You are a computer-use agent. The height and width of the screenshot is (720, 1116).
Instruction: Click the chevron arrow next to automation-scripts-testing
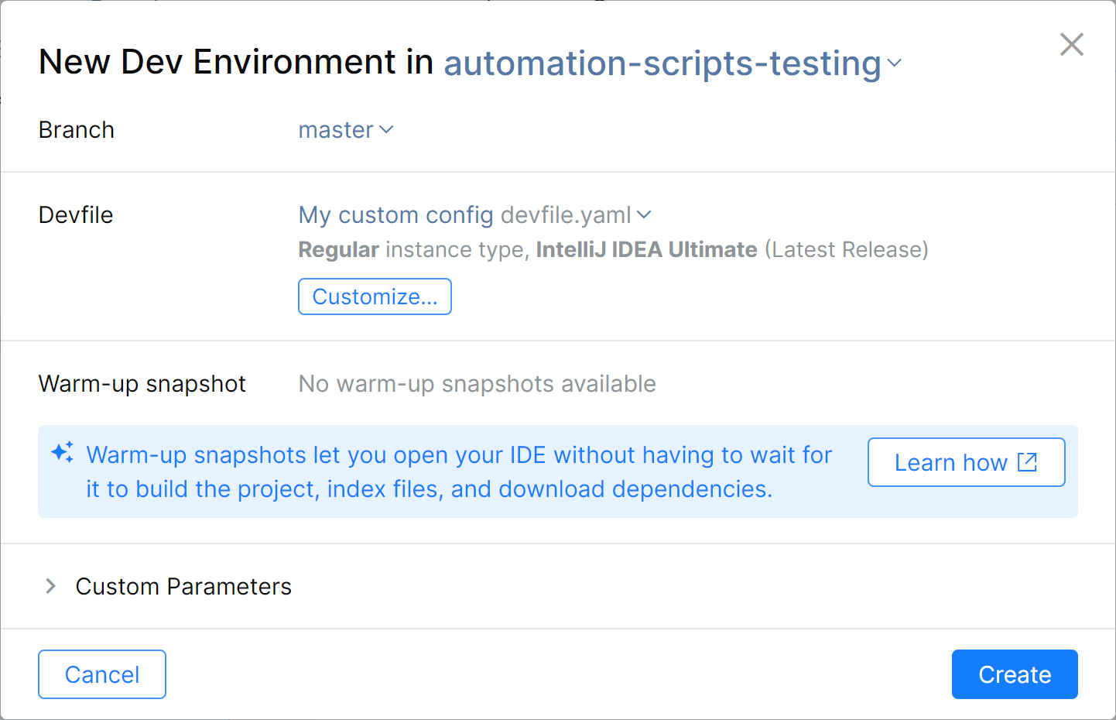click(x=895, y=63)
